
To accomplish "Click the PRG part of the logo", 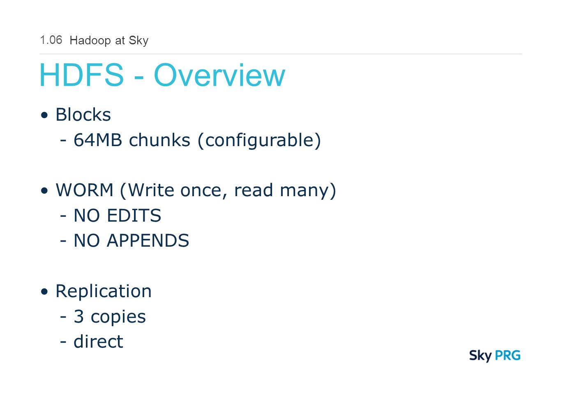I will point(508,355).
